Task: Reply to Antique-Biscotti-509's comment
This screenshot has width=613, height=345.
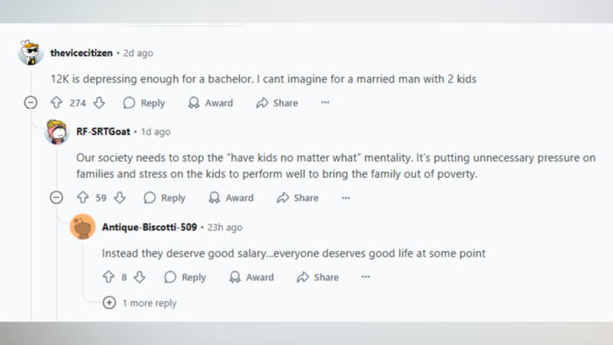Action: point(186,277)
